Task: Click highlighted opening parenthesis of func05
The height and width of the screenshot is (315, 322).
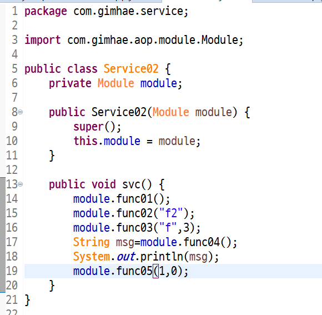Action: (155, 271)
